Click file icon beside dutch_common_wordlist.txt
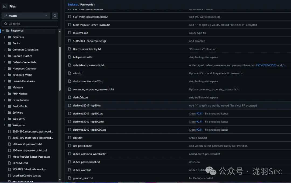The height and width of the screenshot is (183, 291). [x=70, y=154]
